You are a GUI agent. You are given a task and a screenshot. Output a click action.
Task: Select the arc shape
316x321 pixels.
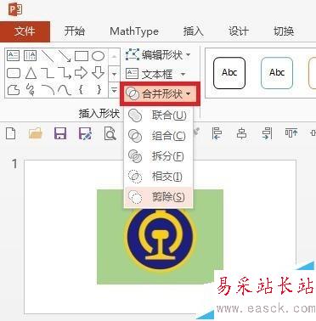[x=48, y=90]
